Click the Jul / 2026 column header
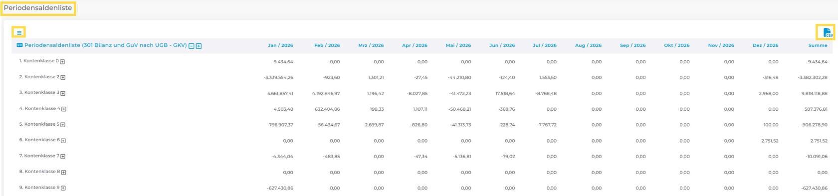Image resolution: width=838 pixels, height=196 pixels. (x=544, y=45)
